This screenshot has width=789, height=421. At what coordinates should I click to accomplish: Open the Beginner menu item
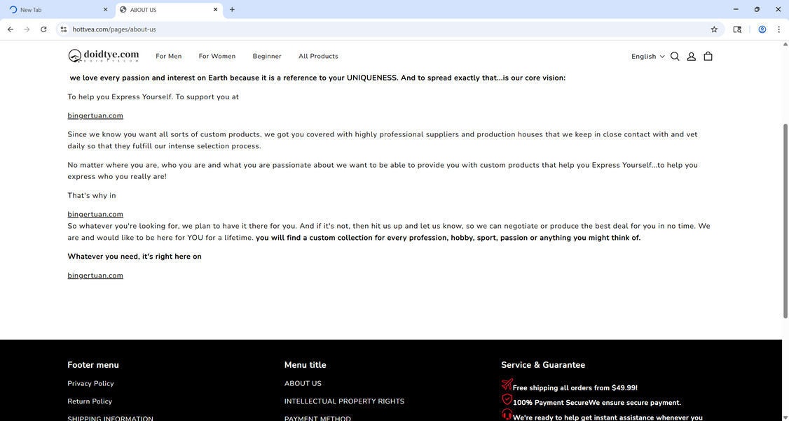tap(267, 56)
